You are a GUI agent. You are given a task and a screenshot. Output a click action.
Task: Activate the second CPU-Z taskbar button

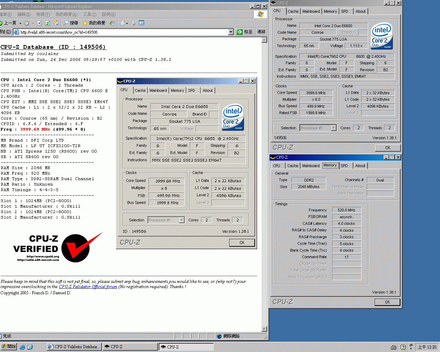pos(186,347)
